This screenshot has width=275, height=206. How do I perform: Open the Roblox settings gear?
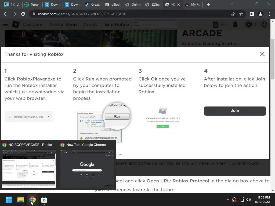pyautogui.click(x=264, y=24)
